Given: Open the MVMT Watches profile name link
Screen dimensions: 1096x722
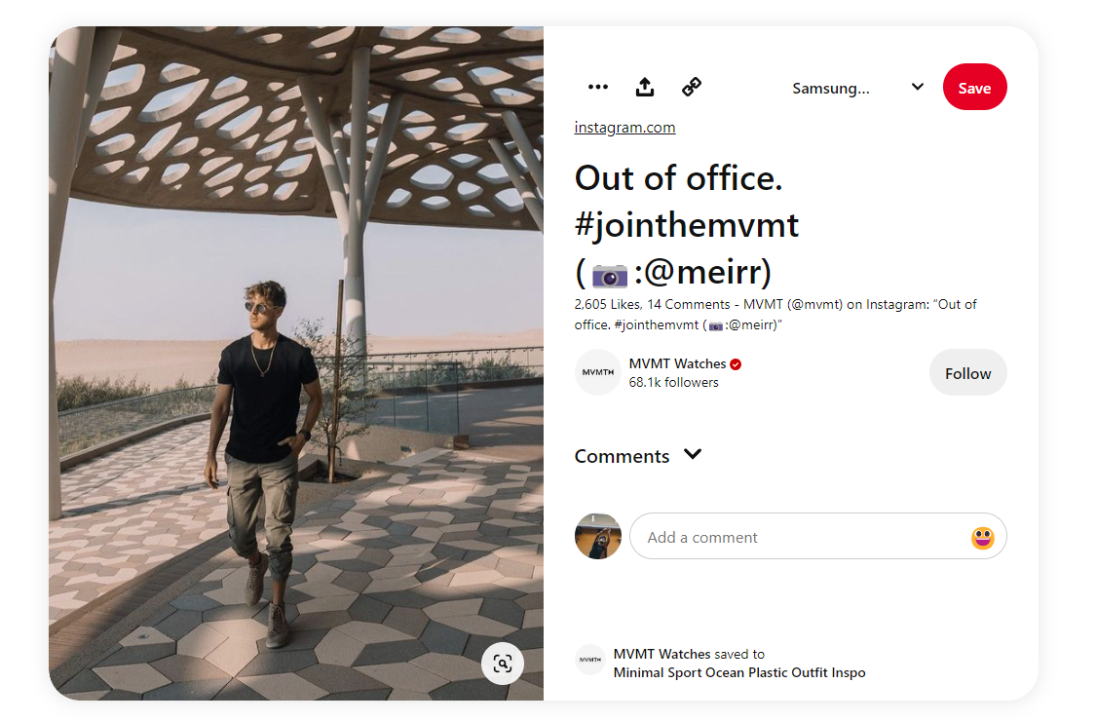Looking at the screenshot, I should [677, 363].
